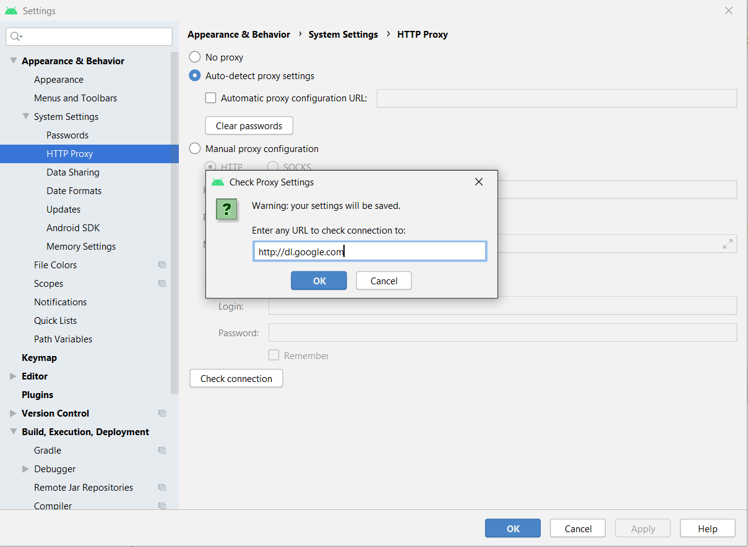
Task: Click the expand field icon at right
Action: coord(728,244)
